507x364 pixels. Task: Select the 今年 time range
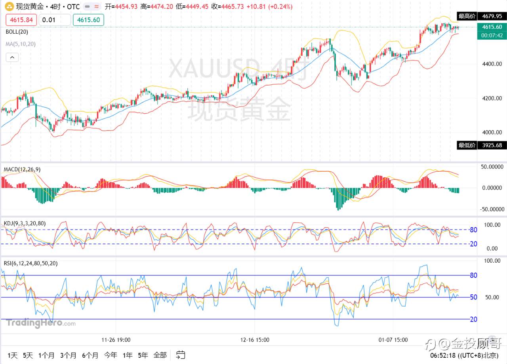click(x=111, y=355)
